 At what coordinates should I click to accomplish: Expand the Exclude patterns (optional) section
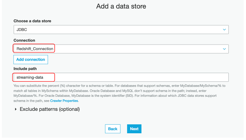50,109
